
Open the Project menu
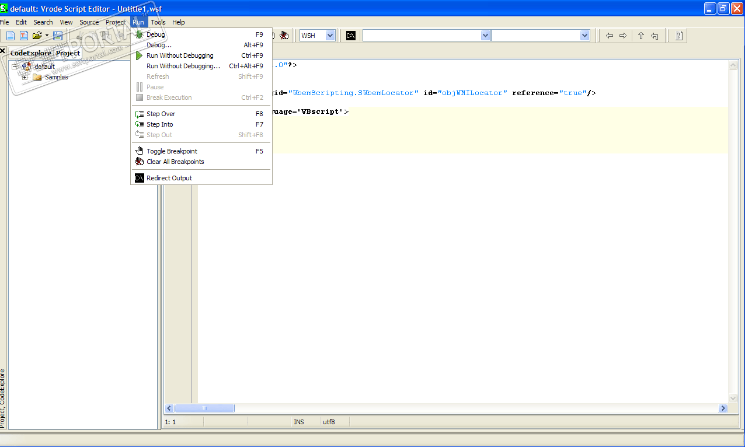[x=116, y=22]
